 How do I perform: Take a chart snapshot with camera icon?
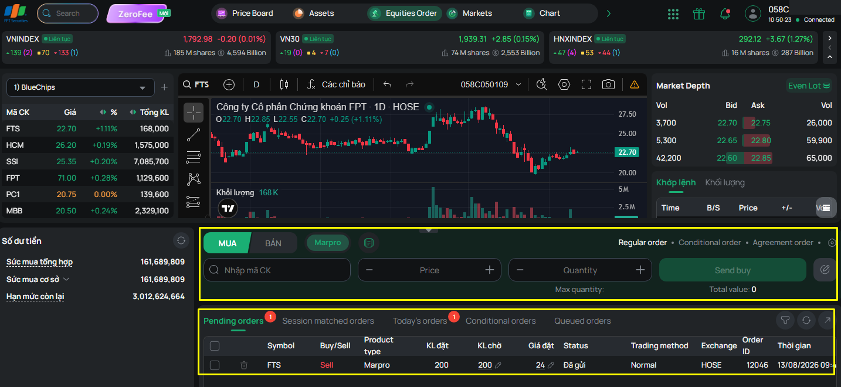[609, 84]
